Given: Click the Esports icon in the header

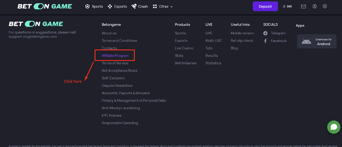Looking at the screenshot, I should point(110,6).
